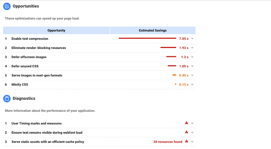Click the Opportunity column header
The image size is (271, 149).
point(56,30)
